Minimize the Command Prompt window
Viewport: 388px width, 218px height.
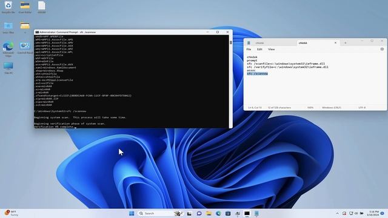(207, 32)
